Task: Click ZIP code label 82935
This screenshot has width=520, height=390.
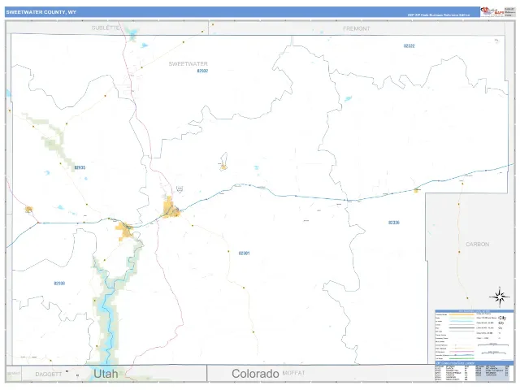Action: [x=80, y=167]
